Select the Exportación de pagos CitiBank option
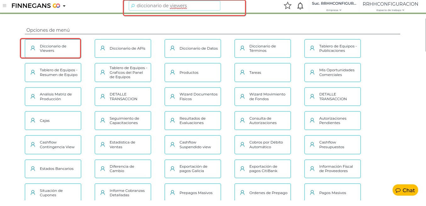 coord(263,169)
